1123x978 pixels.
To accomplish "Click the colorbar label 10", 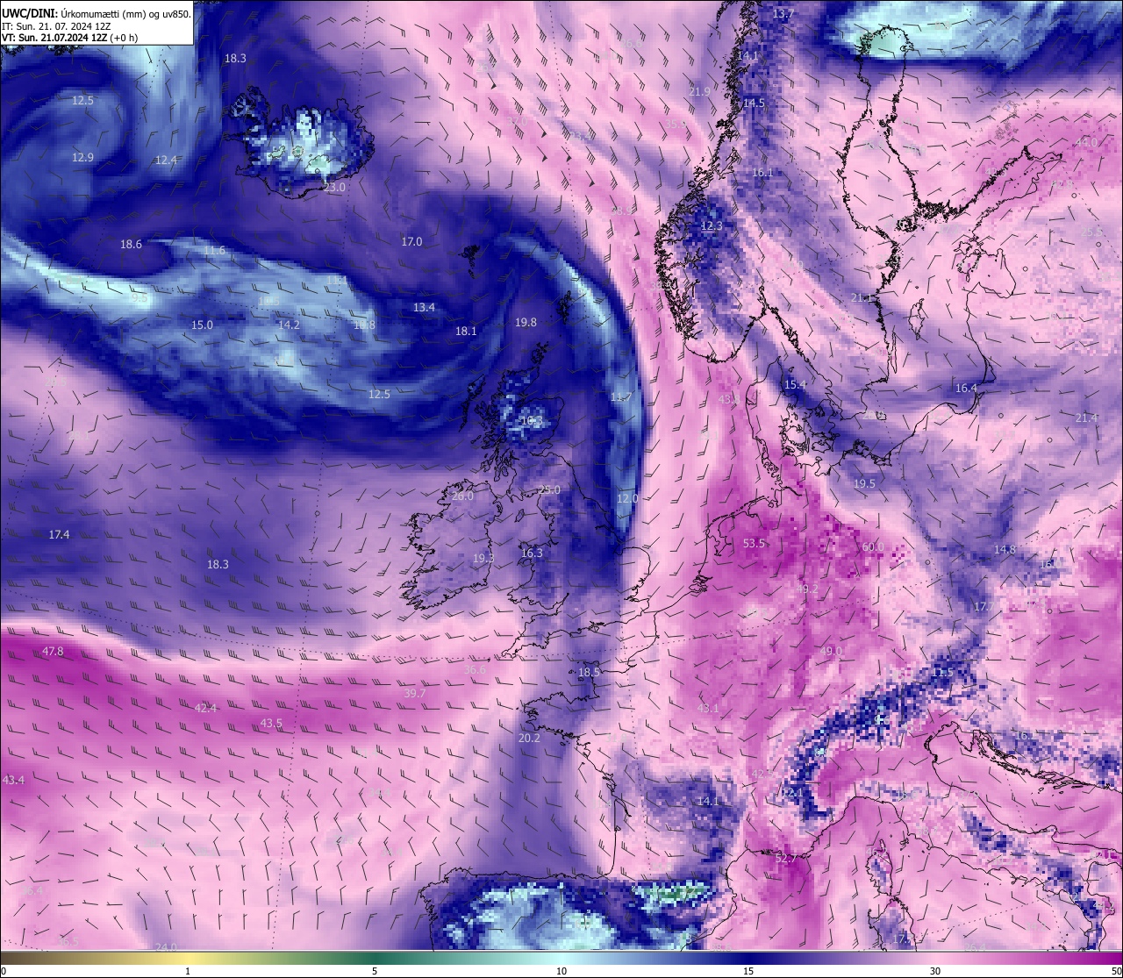I will click(x=561, y=971).
